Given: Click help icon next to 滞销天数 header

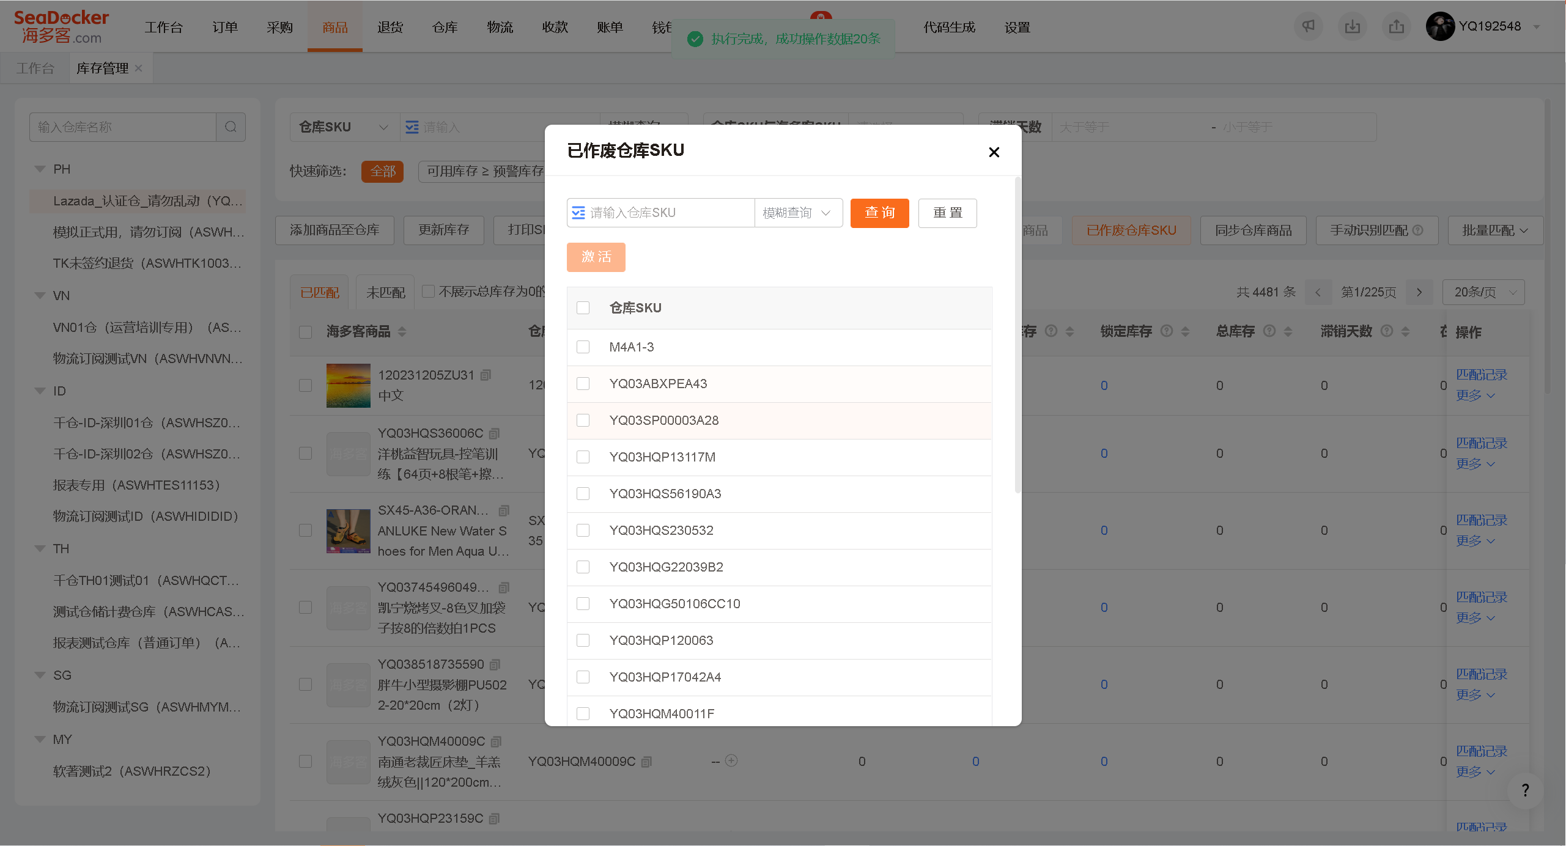Looking at the screenshot, I should [1387, 331].
